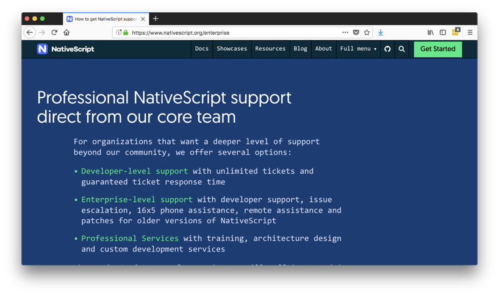Viewport: 499px width, 296px height.
Task: Click the text 'For organizations that want a deeper'
Action: [157, 142]
